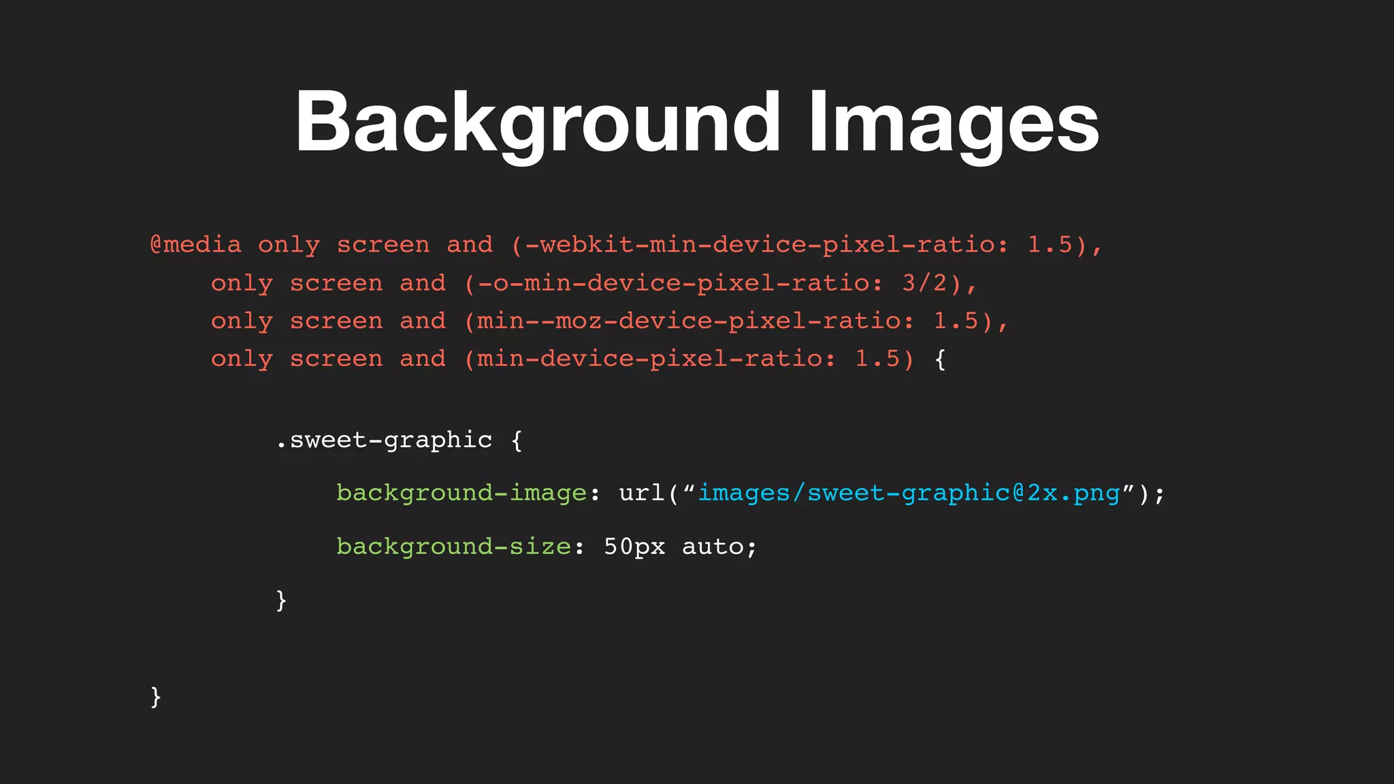Click the 'url(' function text
The image size is (1394, 784).
click(649, 493)
